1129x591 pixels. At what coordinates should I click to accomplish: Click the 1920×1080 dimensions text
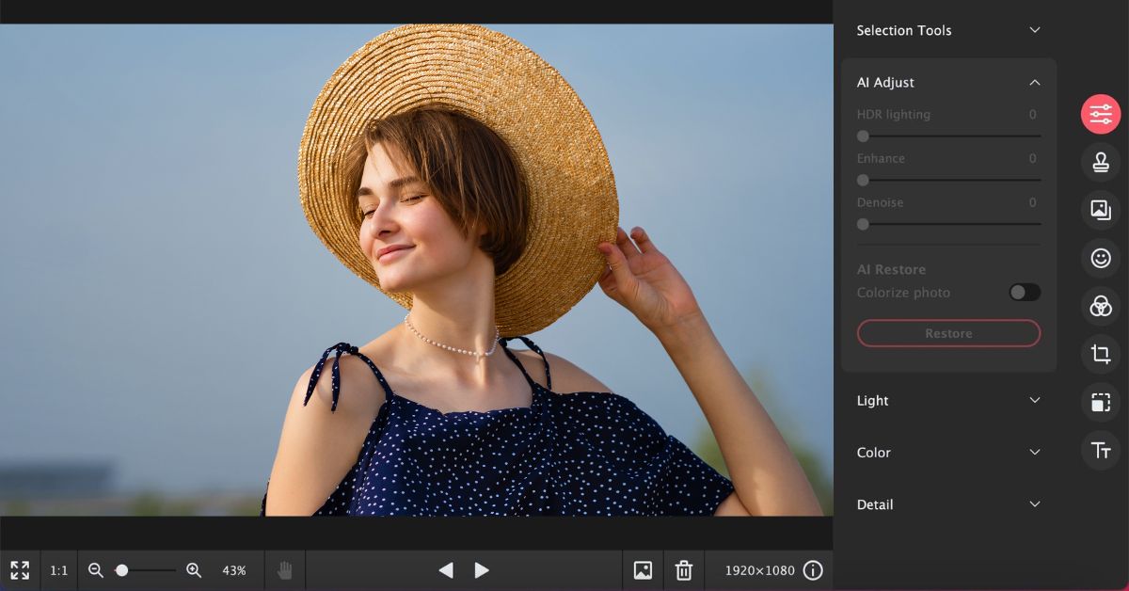click(x=759, y=570)
